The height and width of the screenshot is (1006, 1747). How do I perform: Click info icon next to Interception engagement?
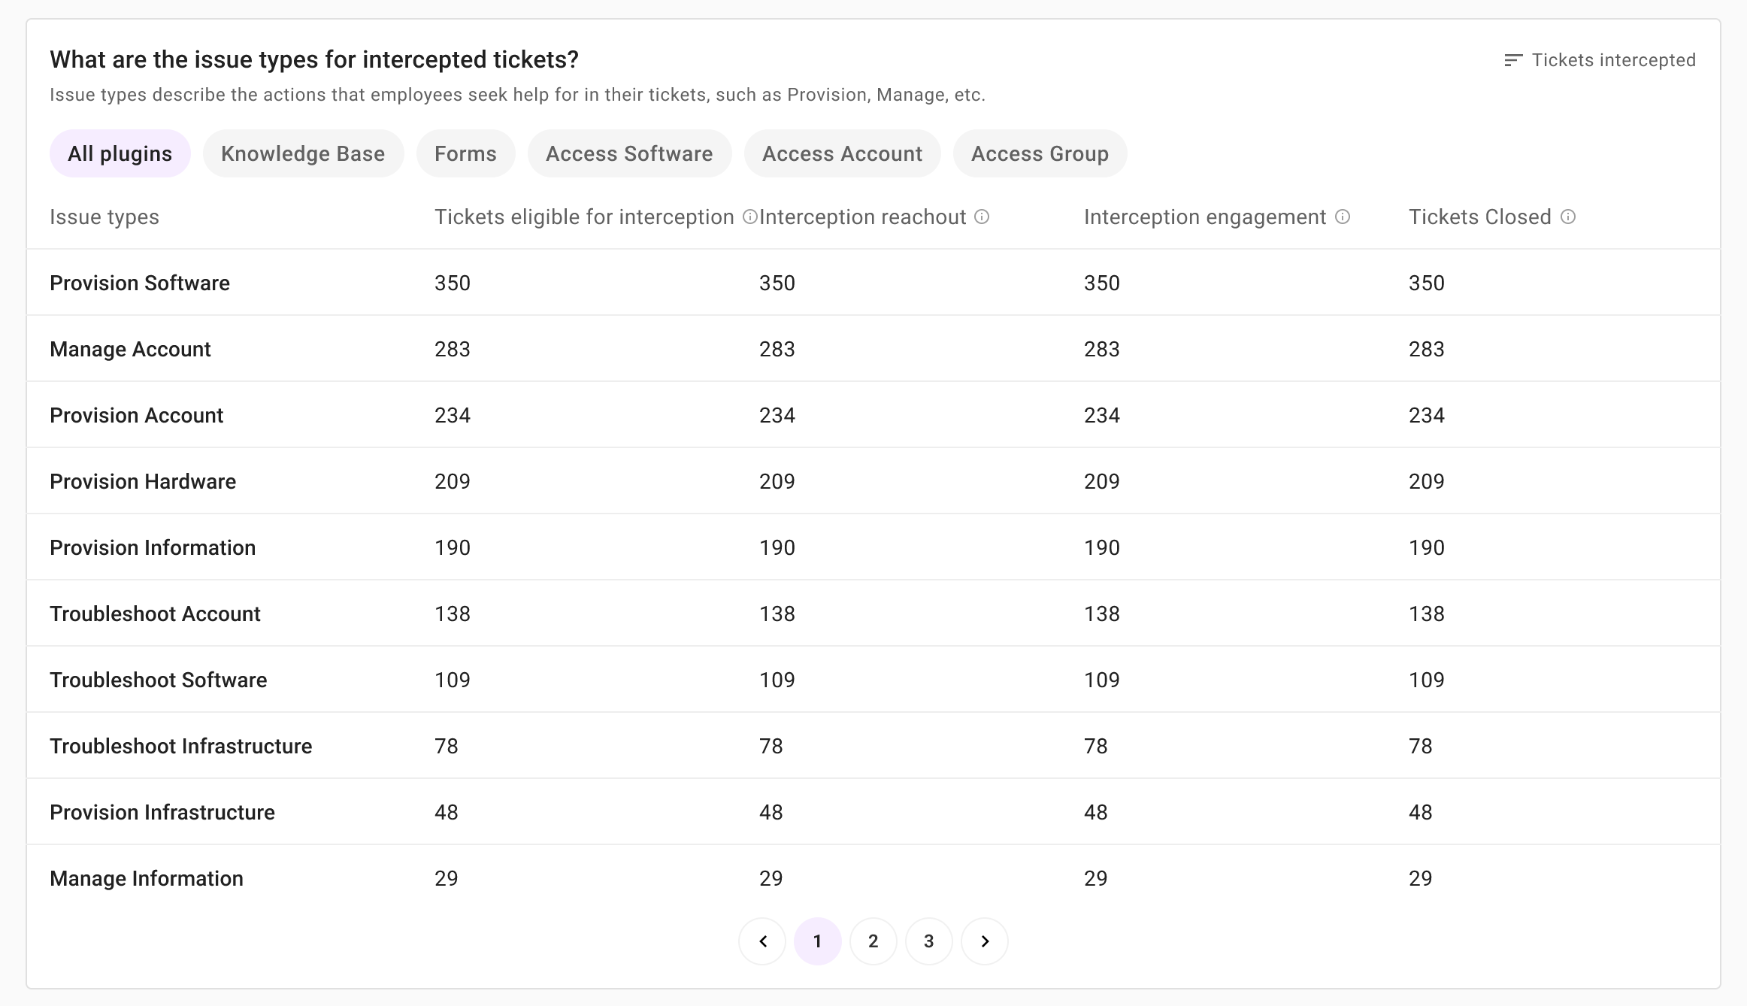click(x=1343, y=217)
